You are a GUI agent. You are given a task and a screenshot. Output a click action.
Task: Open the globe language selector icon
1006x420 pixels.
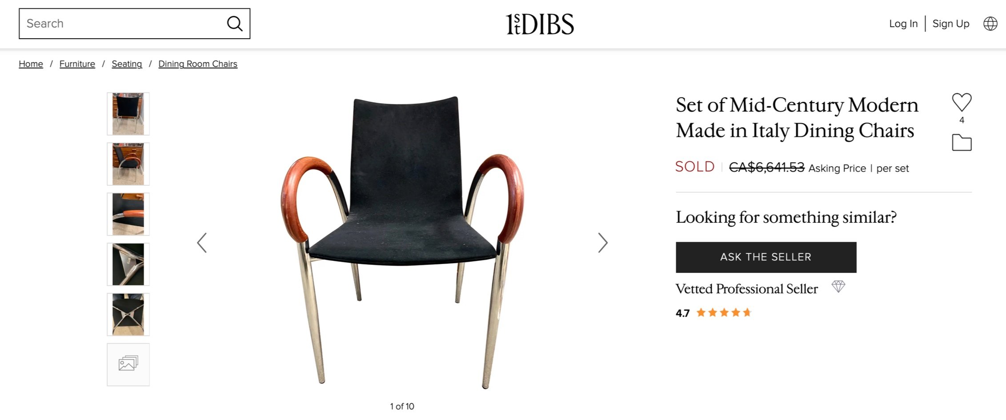coord(990,24)
